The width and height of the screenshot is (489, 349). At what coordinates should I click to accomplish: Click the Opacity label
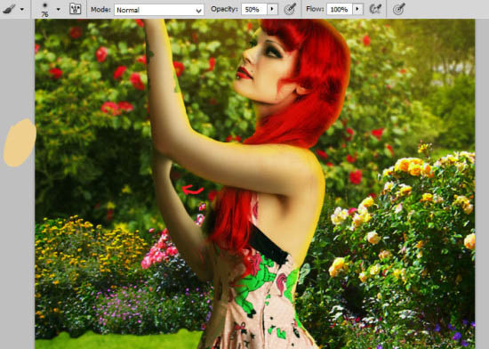[224, 10]
